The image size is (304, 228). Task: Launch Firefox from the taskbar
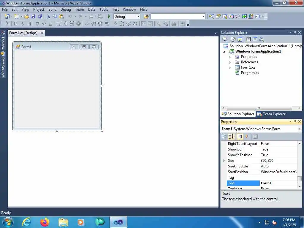pyautogui.click(x=45, y=222)
